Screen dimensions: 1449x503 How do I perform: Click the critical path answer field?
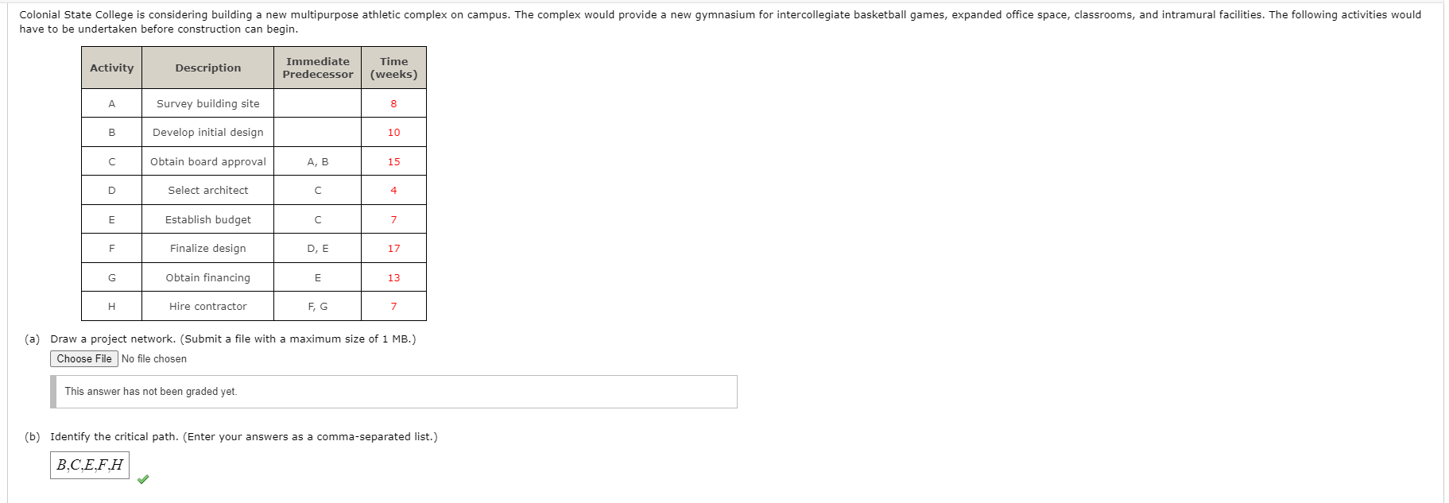90,465
